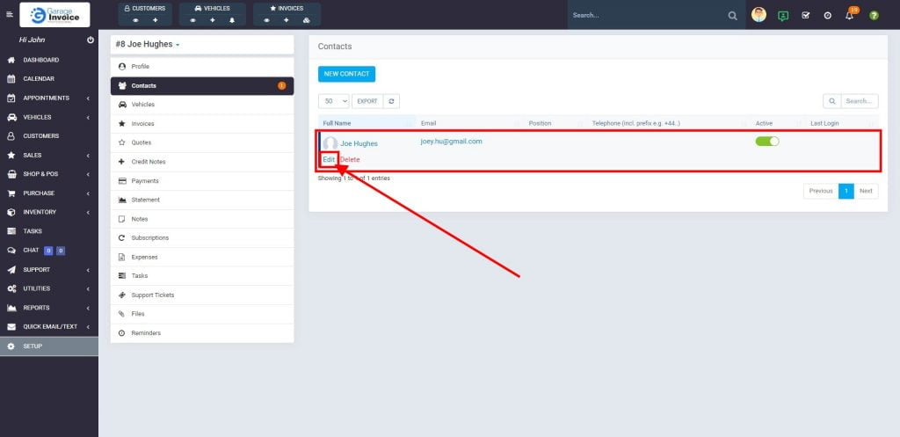
Task: Click John's profile avatar in header
Action: point(758,15)
